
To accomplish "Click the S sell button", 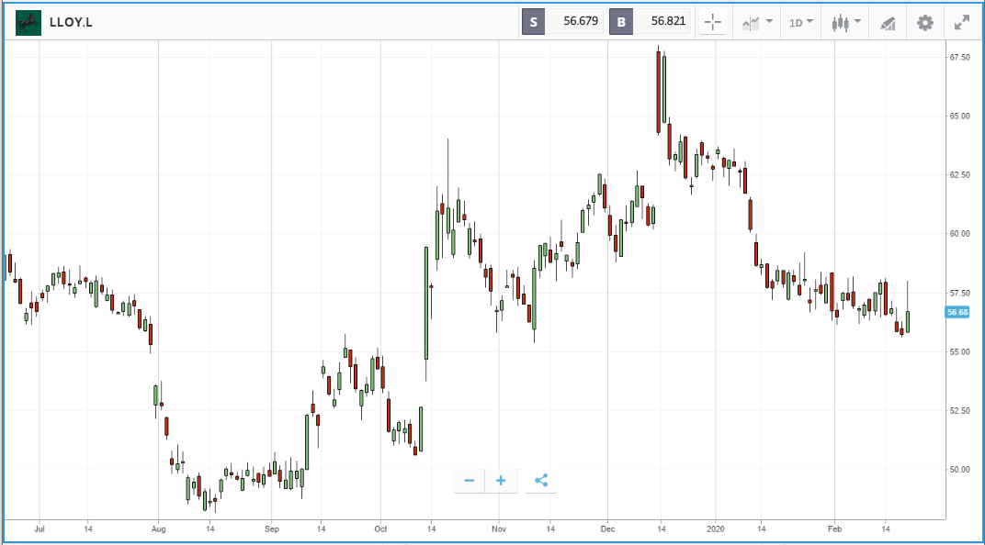I will (x=533, y=22).
